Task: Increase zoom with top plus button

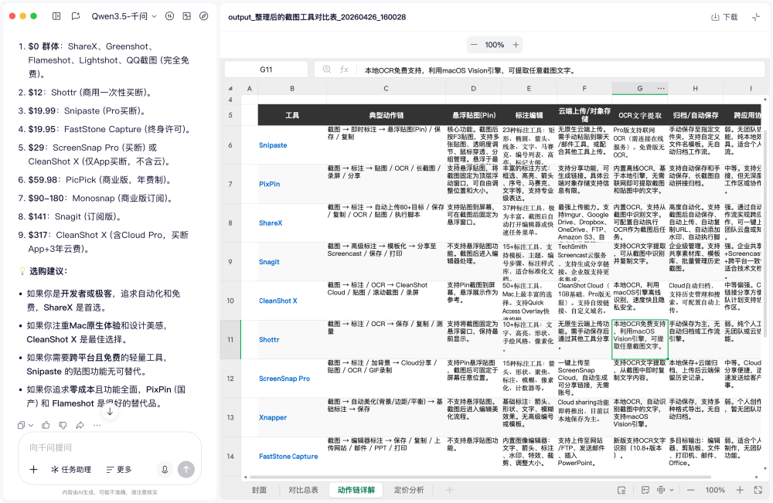Action: pos(516,45)
